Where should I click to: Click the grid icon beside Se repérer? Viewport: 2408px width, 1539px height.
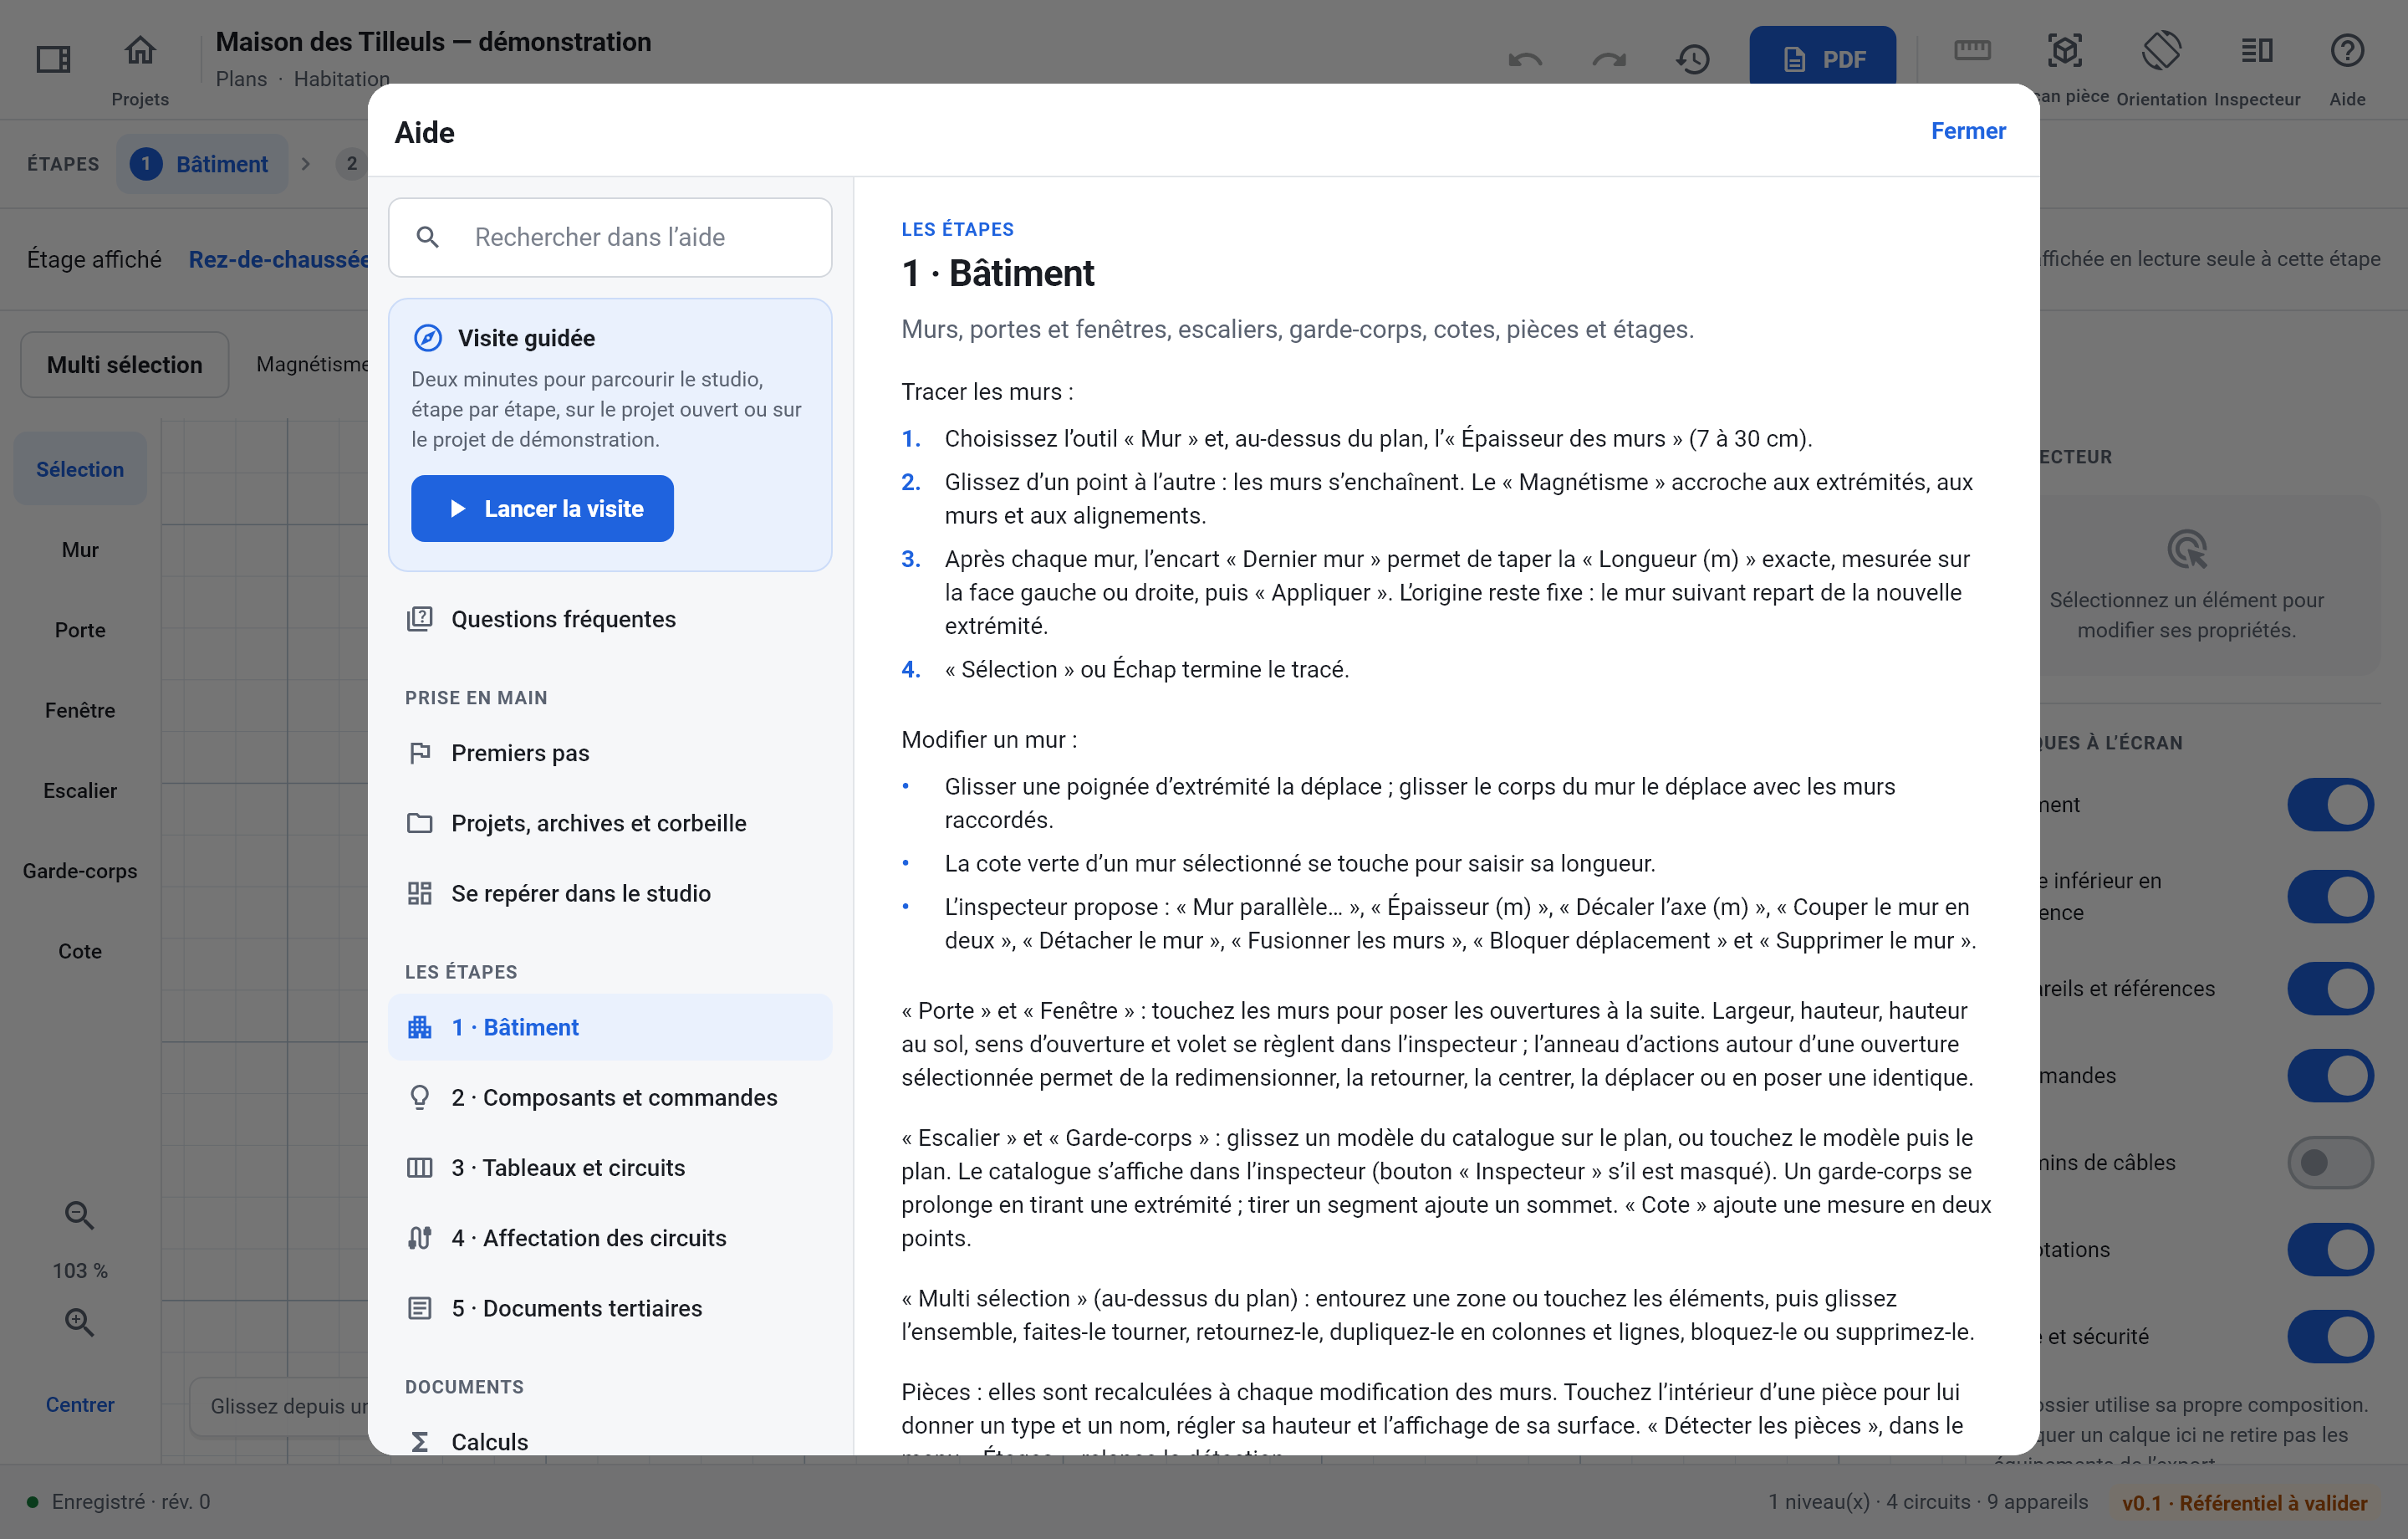tap(420, 893)
